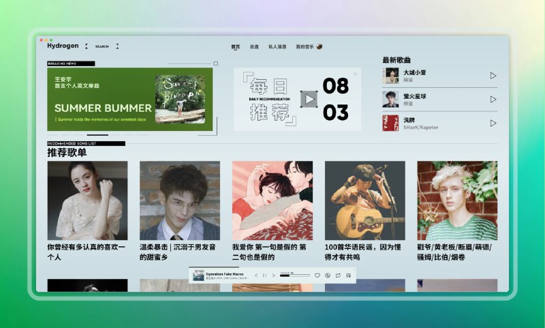
Task: Open the Summer Bummer news banner
Action: 129,99
